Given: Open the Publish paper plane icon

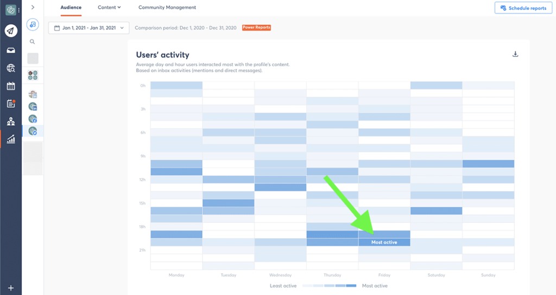Looking at the screenshot, I should pos(11,31).
